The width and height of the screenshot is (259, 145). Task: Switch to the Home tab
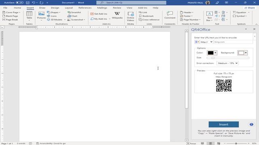17,8
